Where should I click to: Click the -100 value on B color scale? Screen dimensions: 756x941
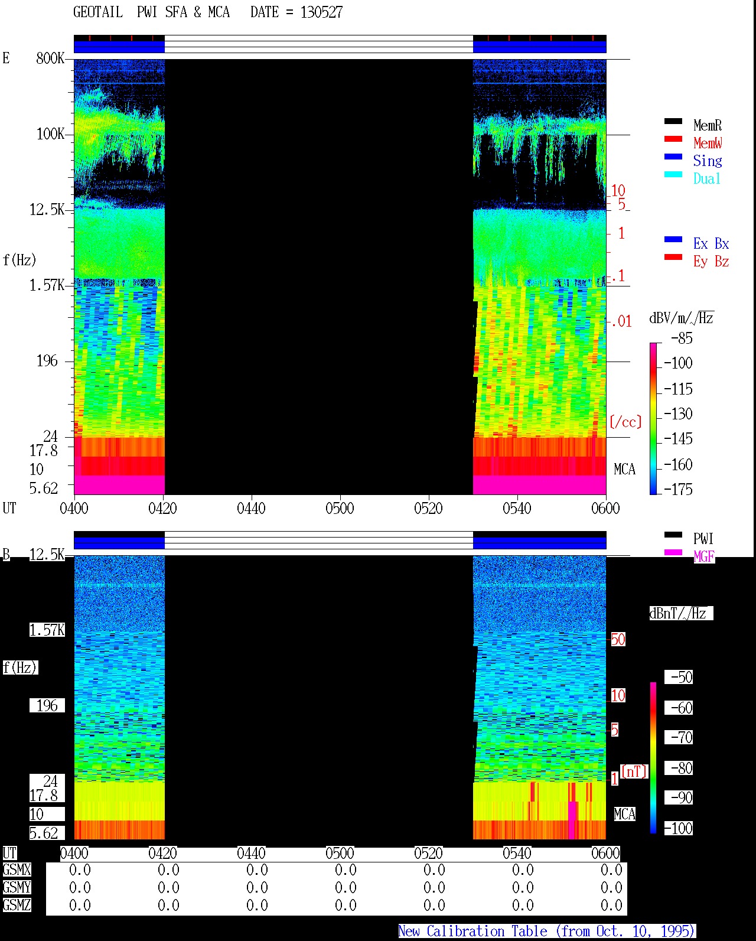click(679, 829)
